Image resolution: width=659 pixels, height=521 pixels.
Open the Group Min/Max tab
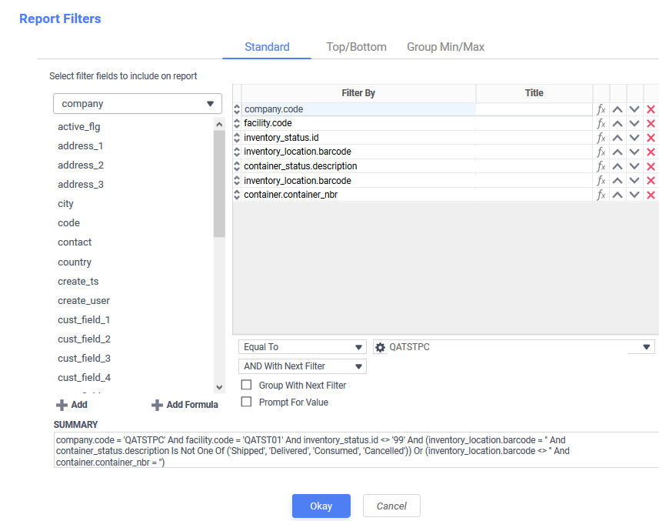tap(445, 46)
